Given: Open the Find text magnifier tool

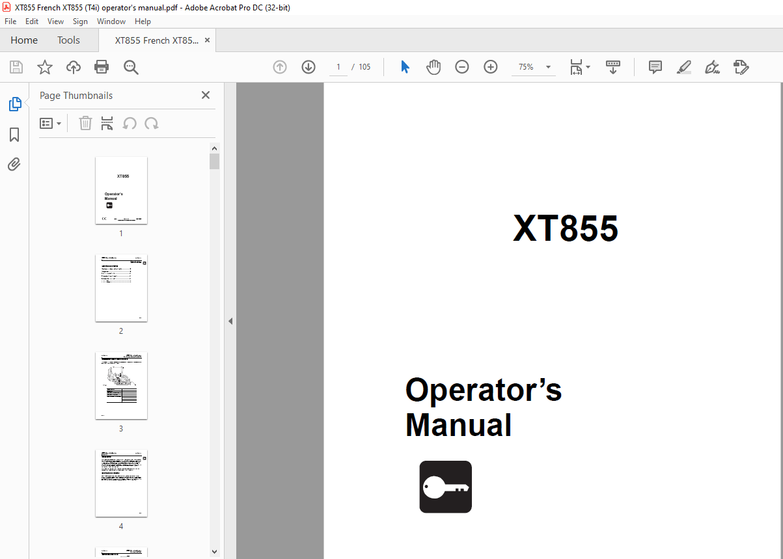Looking at the screenshot, I should coord(131,67).
